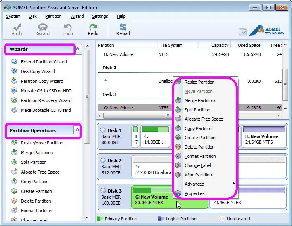The height and width of the screenshot is (226, 292).
Task: Open Partition Recovery Wizard icon
Action: [x=14, y=100]
